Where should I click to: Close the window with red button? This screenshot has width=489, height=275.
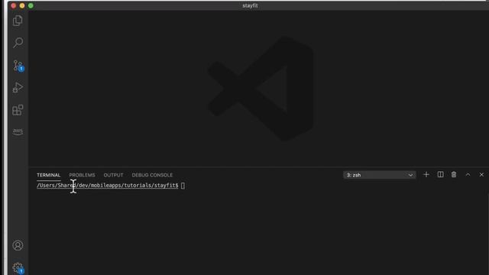tap(14, 5)
